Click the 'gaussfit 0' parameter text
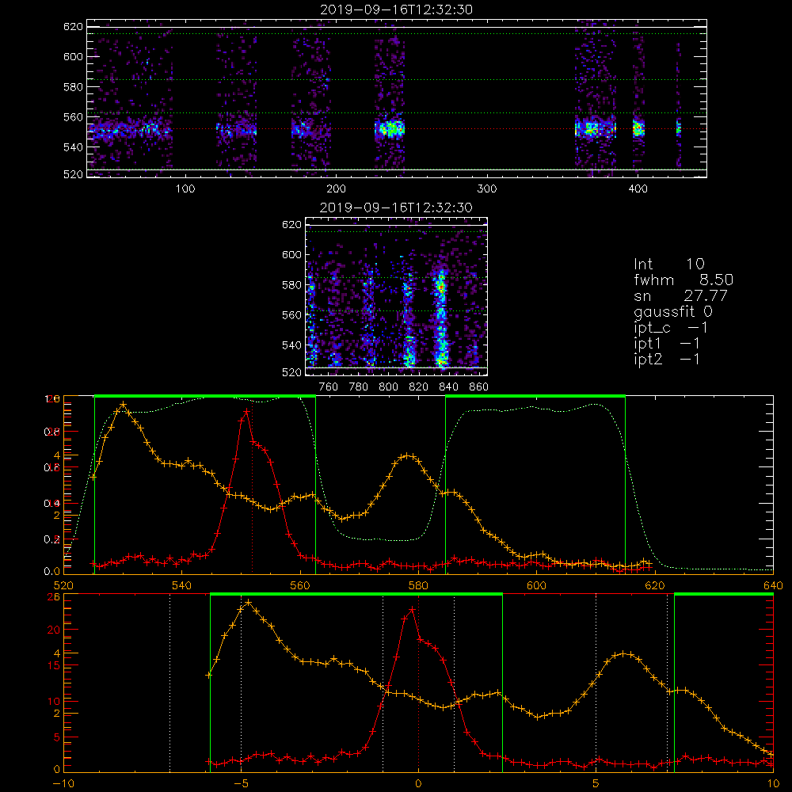The height and width of the screenshot is (792, 792). pos(672,311)
